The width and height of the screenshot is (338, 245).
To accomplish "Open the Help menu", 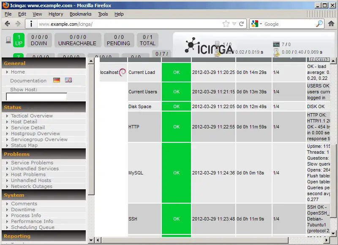I will point(119,14).
